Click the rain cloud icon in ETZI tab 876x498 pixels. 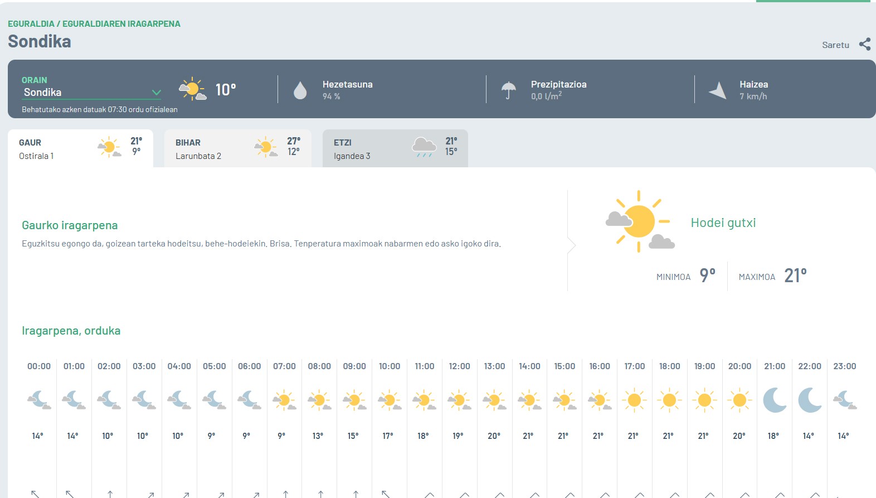coord(424,147)
